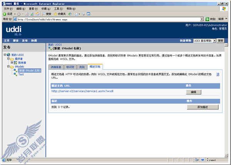Viewport: 231px width, 165px height.
Task: Click the provider icon beside 陈希章
Action: pyautogui.click(x=15, y=63)
